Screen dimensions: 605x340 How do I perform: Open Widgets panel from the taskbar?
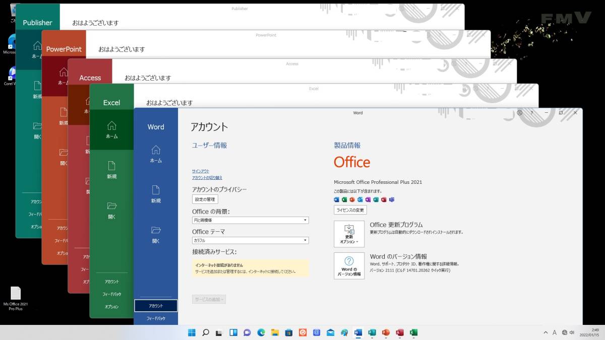pyautogui.click(x=233, y=332)
